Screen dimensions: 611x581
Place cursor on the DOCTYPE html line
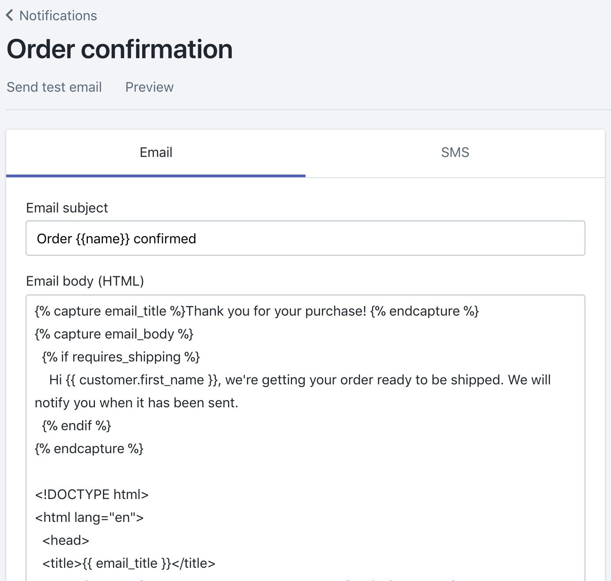(92, 495)
